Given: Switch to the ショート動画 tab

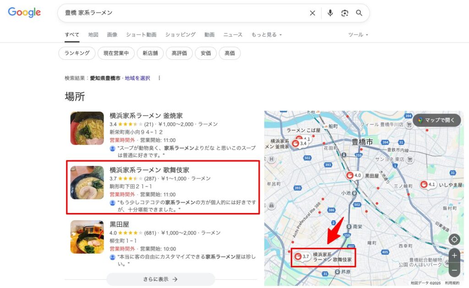Looking at the screenshot, I should point(141,35).
